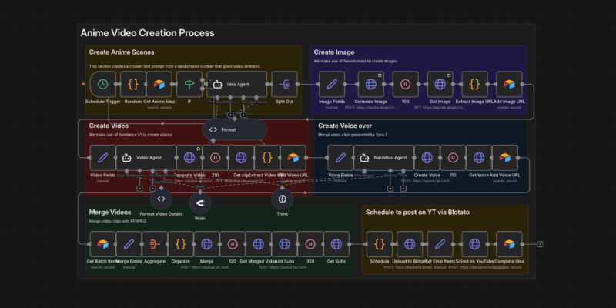Select the If condition node
The height and width of the screenshot is (308, 616).
pos(189,84)
